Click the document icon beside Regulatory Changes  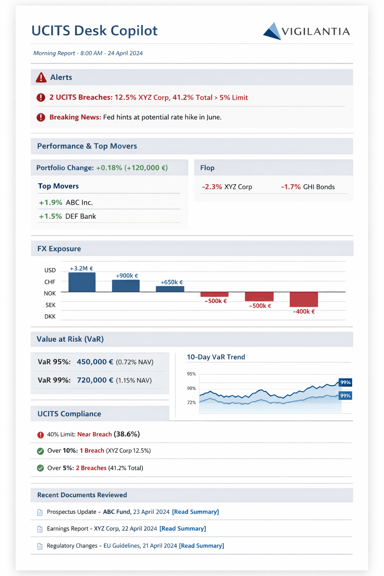pos(40,546)
